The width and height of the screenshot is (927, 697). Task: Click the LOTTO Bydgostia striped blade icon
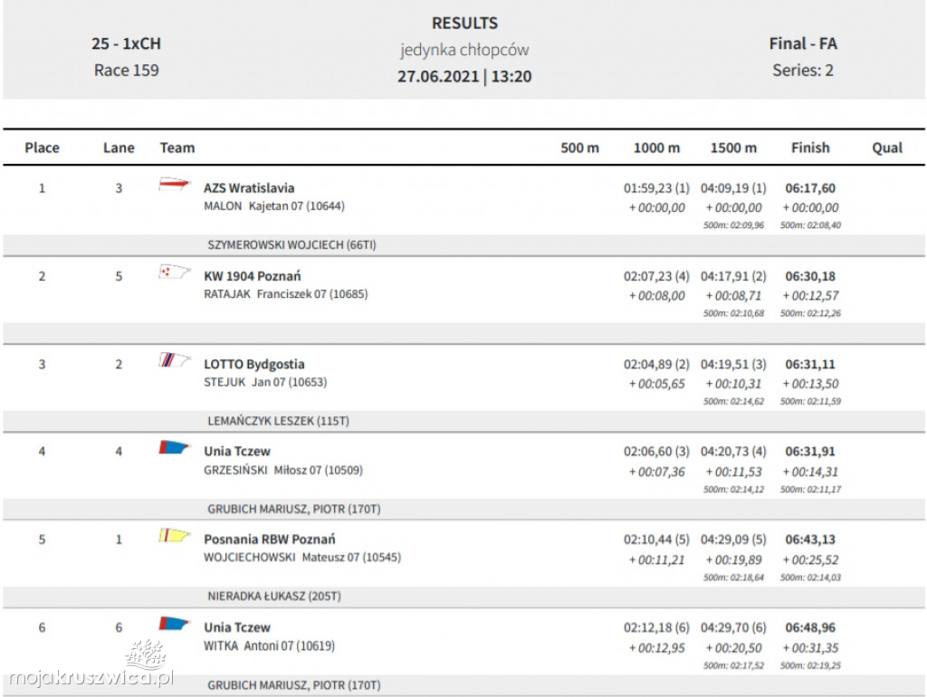(175, 360)
